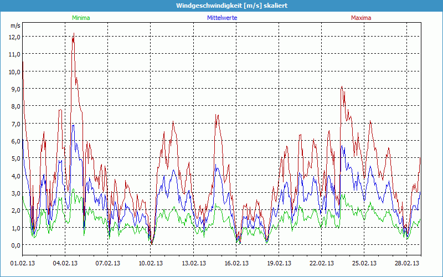Click the 10.02.13 date label
443x277 pixels.
point(151,263)
